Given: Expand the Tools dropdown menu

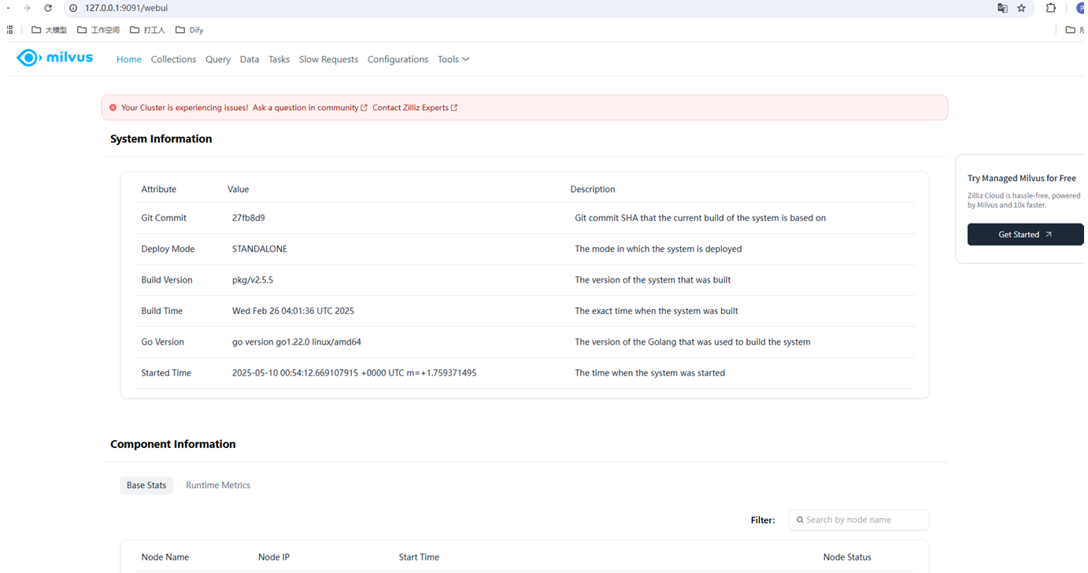Looking at the screenshot, I should 453,59.
